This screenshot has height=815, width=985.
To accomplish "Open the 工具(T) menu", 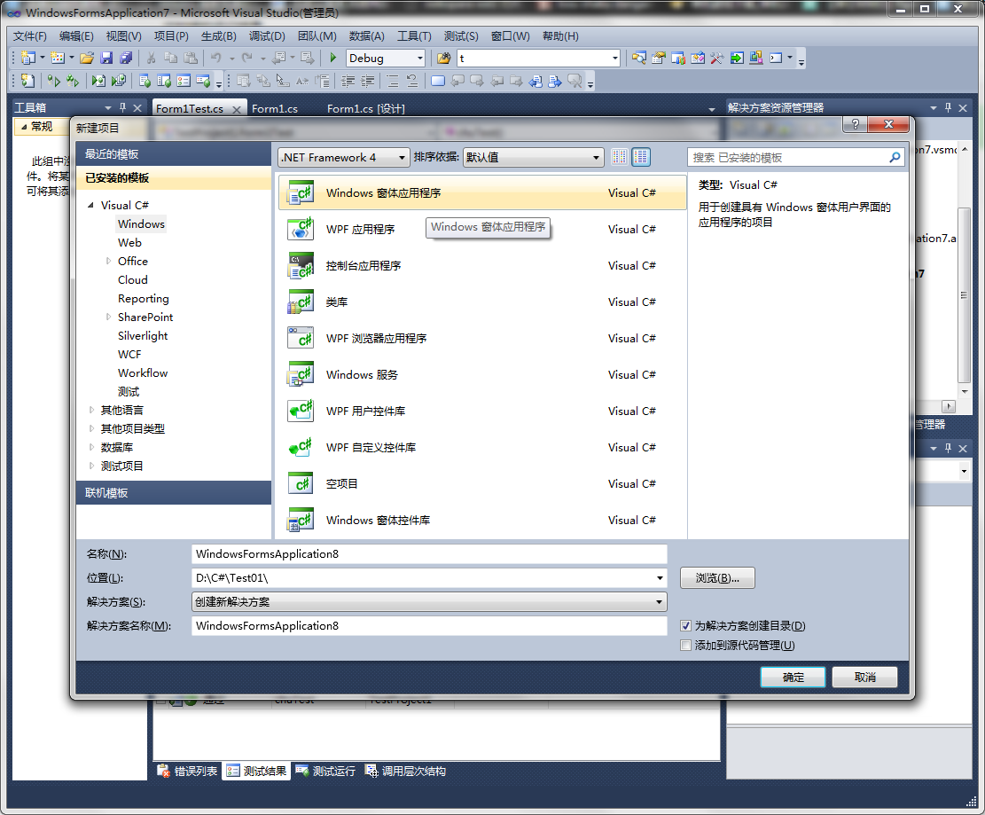I will pos(415,36).
